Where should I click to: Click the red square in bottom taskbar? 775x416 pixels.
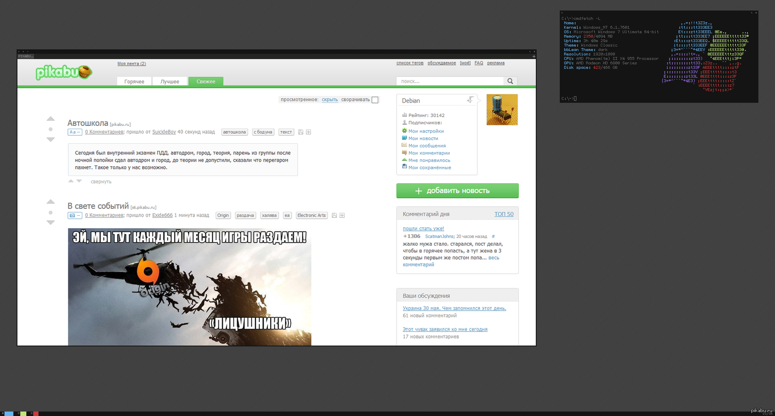[35, 414]
